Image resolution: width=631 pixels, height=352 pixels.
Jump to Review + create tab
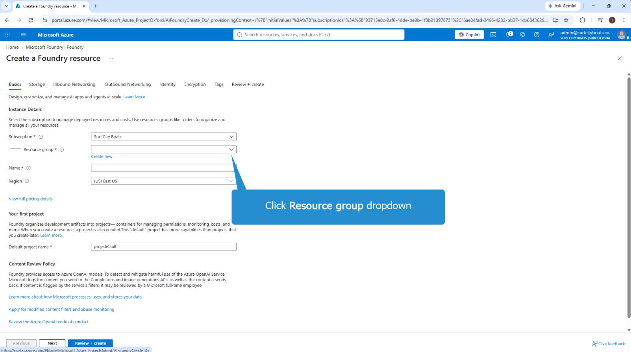pos(248,85)
